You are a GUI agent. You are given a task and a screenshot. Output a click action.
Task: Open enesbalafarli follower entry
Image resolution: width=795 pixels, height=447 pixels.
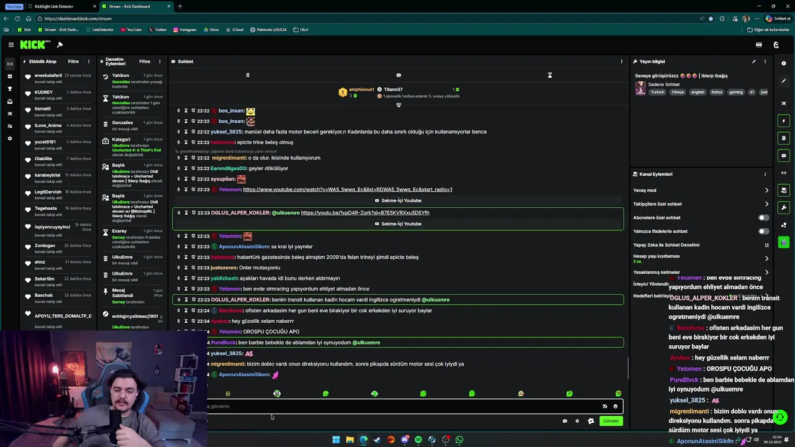pyautogui.click(x=57, y=78)
